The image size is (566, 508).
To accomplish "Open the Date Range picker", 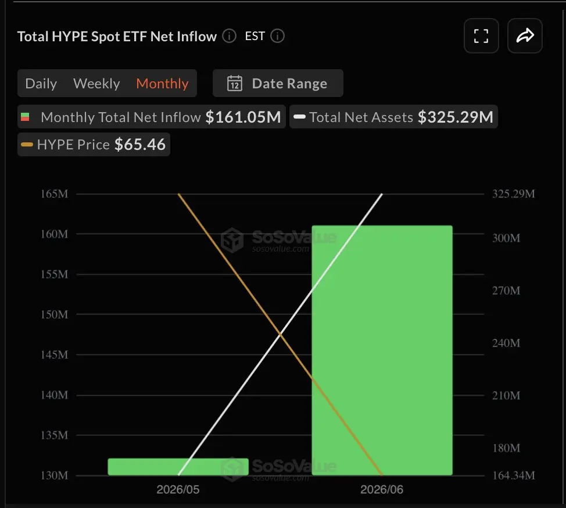I will pyautogui.click(x=278, y=83).
